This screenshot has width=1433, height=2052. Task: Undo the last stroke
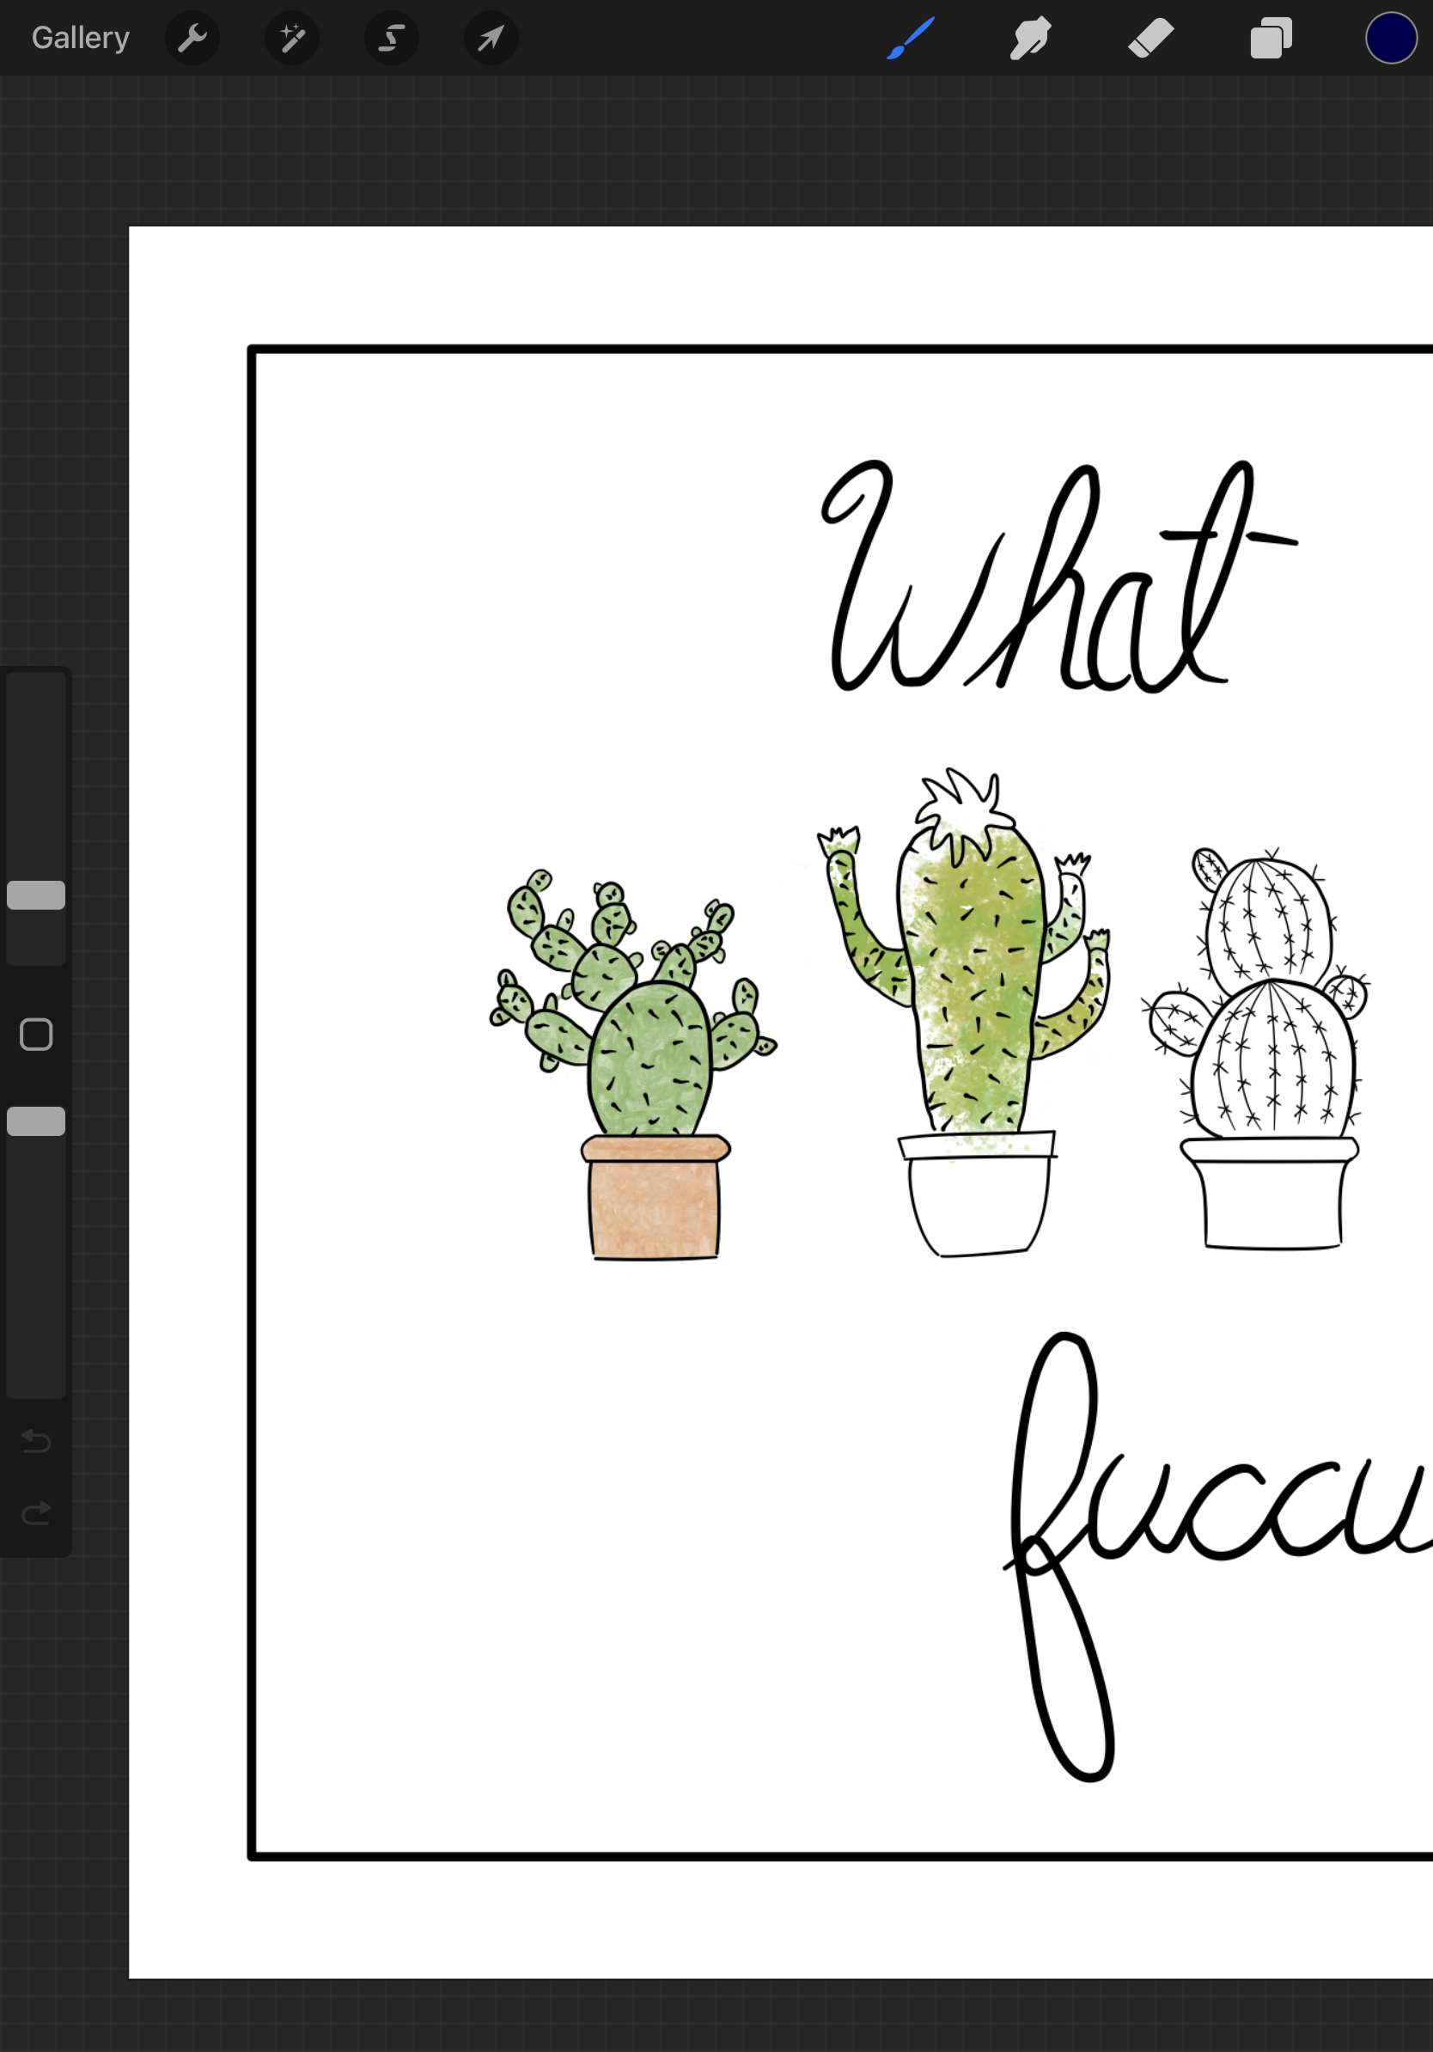[36, 1441]
